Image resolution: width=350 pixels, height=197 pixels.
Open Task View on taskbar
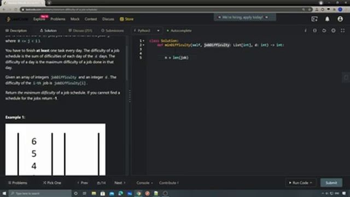point(85,193)
